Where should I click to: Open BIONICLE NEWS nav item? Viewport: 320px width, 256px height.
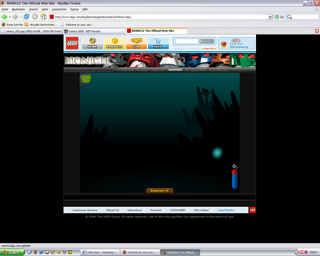[x=142, y=70]
